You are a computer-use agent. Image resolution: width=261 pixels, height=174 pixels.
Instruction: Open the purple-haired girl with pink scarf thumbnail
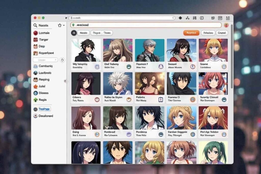(86, 84)
